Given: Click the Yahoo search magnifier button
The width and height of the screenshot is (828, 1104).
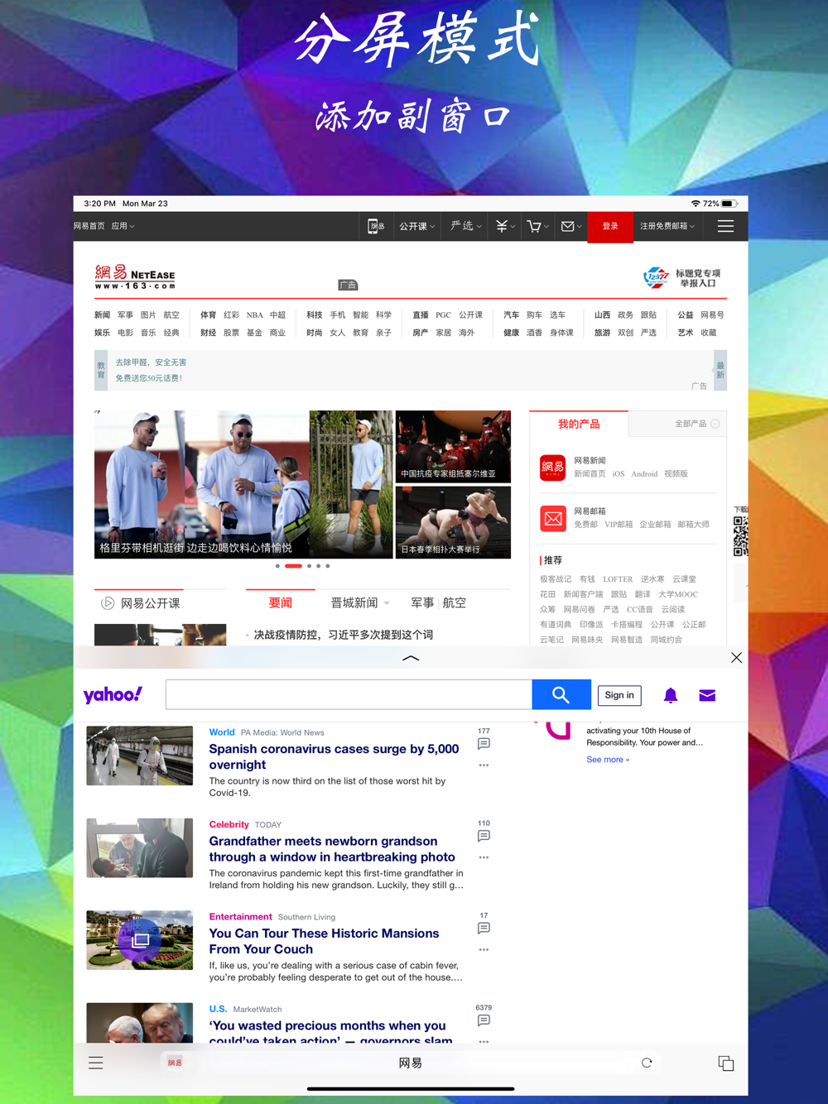Looking at the screenshot, I should (561, 695).
